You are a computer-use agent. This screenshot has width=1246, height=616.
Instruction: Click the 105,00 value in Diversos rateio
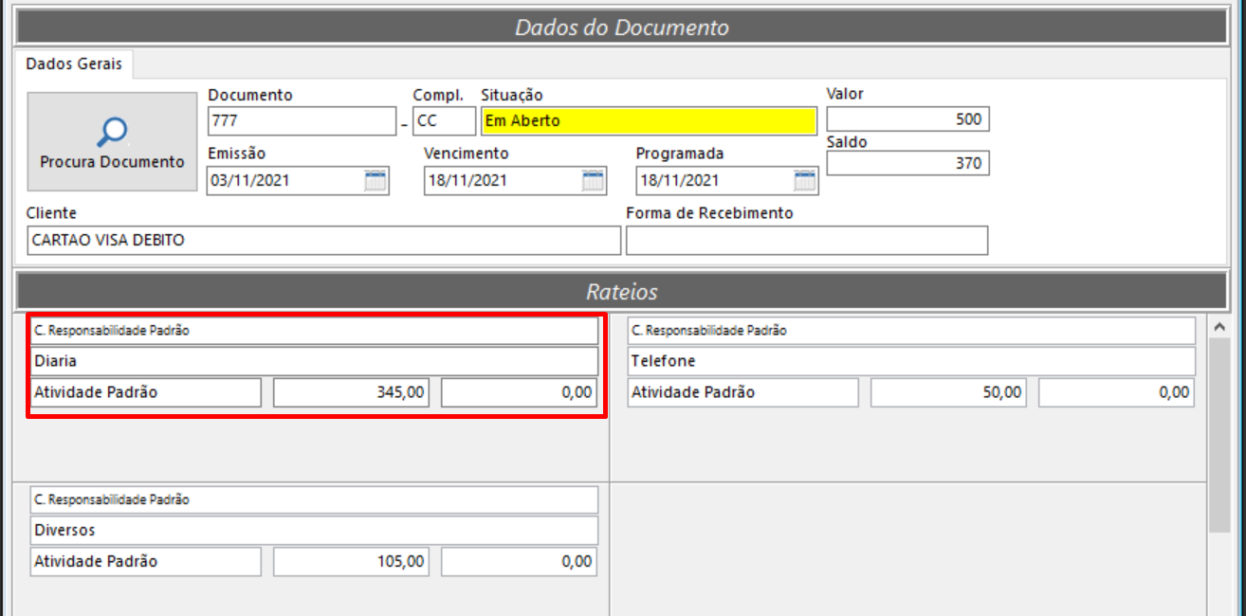(x=352, y=562)
